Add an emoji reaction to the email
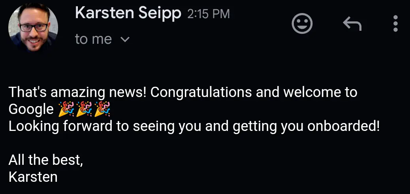The image size is (410, 194). (x=302, y=24)
